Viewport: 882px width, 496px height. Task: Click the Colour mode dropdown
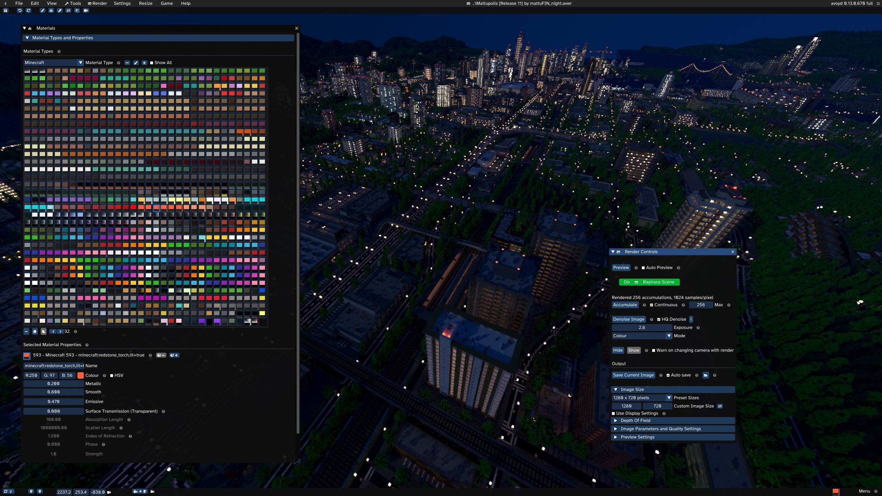641,335
